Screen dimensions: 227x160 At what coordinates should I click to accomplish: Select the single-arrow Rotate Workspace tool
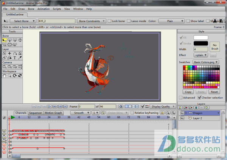tap(15, 76)
